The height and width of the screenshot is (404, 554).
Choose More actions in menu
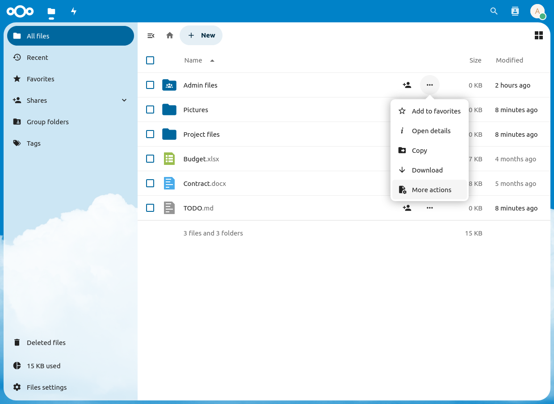(429, 189)
